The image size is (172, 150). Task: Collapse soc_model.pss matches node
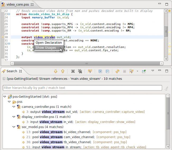pos(14,127)
